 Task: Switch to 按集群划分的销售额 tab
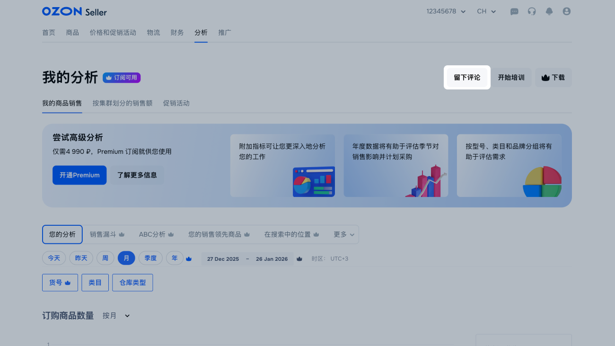coord(123,103)
